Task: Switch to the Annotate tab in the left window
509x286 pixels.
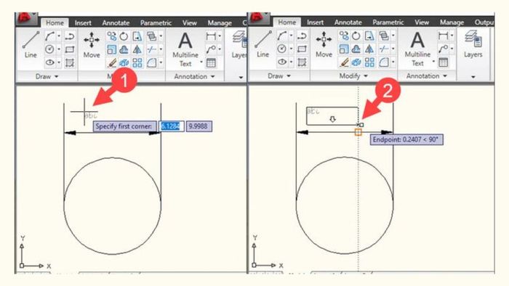Action: [116, 23]
